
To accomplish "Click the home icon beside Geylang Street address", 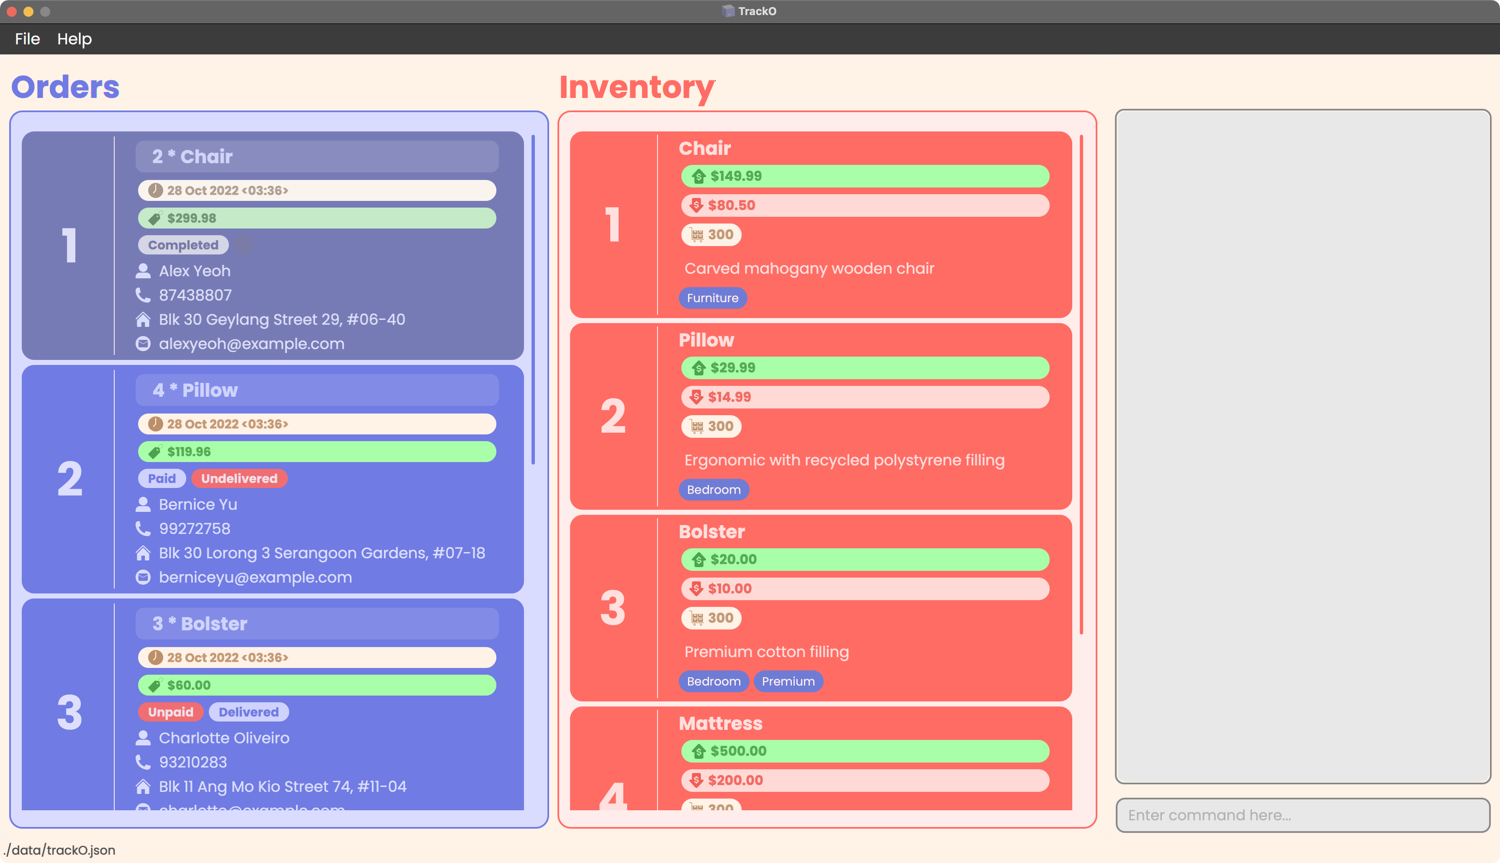I will coord(143,319).
